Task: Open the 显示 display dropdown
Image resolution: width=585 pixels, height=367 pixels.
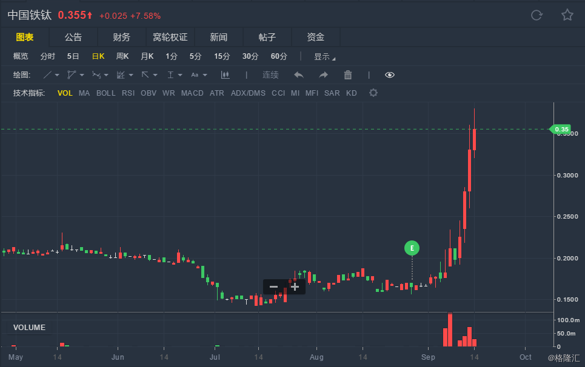Action: coord(324,57)
